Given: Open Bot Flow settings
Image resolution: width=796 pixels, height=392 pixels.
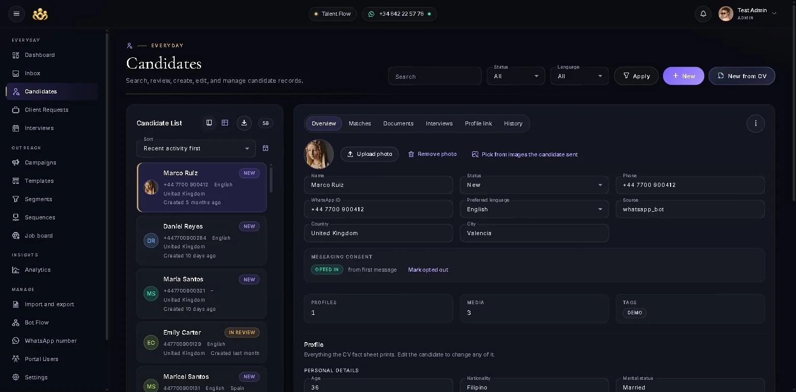Looking at the screenshot, I should coord(52,322).
